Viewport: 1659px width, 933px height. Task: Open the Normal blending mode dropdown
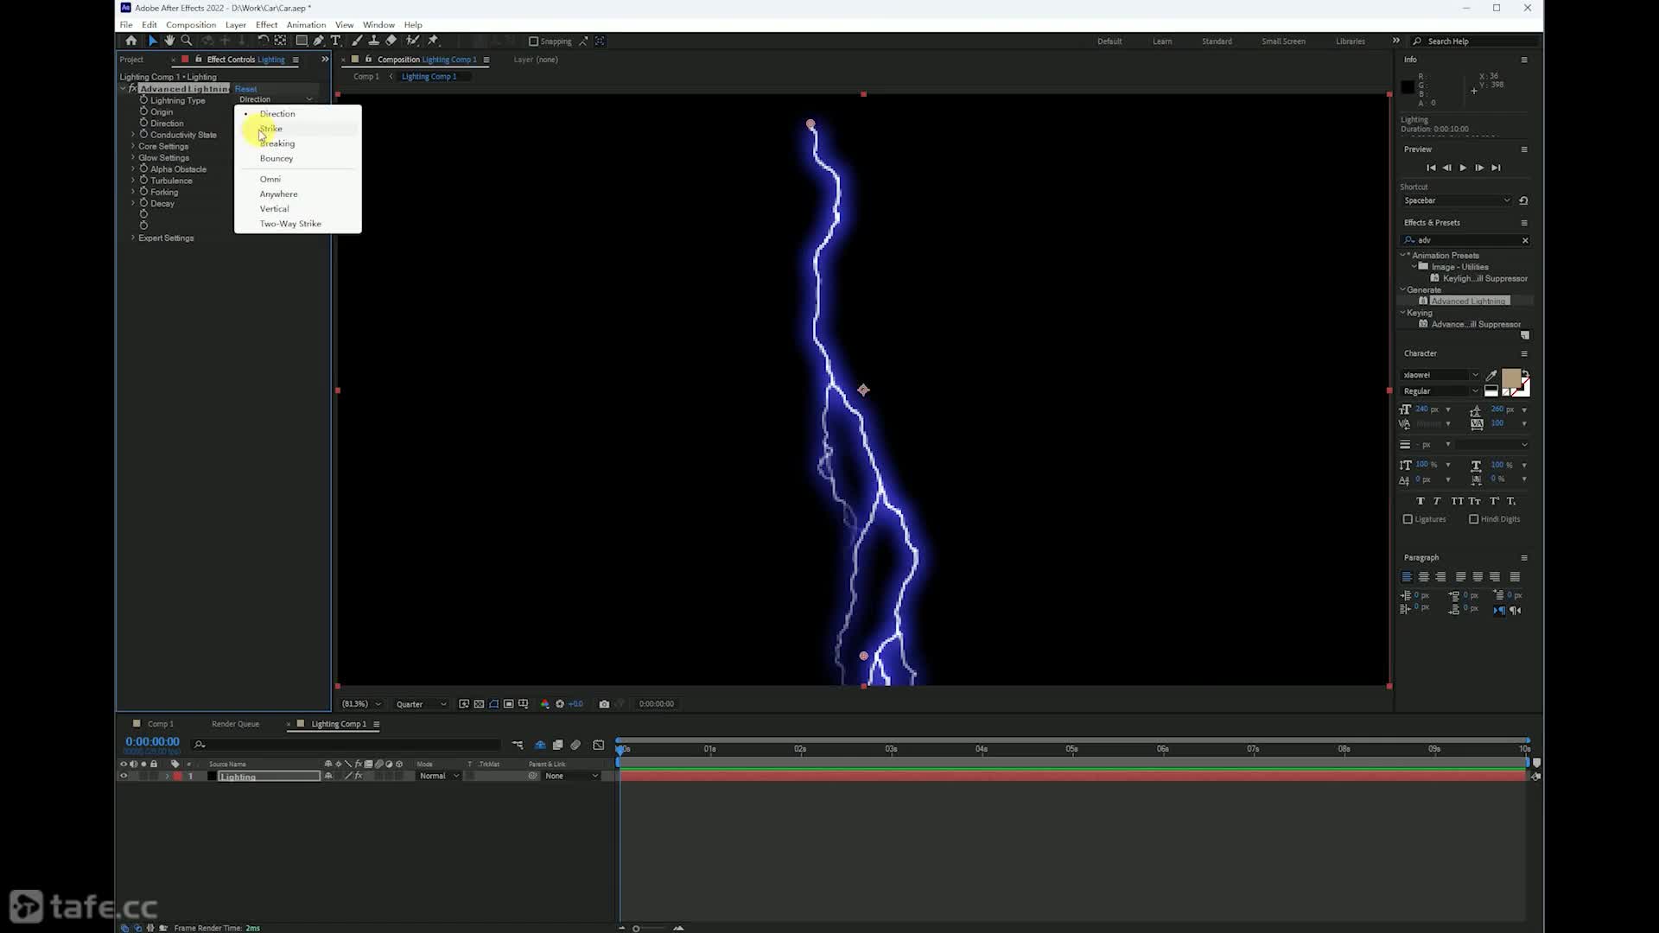439,776
